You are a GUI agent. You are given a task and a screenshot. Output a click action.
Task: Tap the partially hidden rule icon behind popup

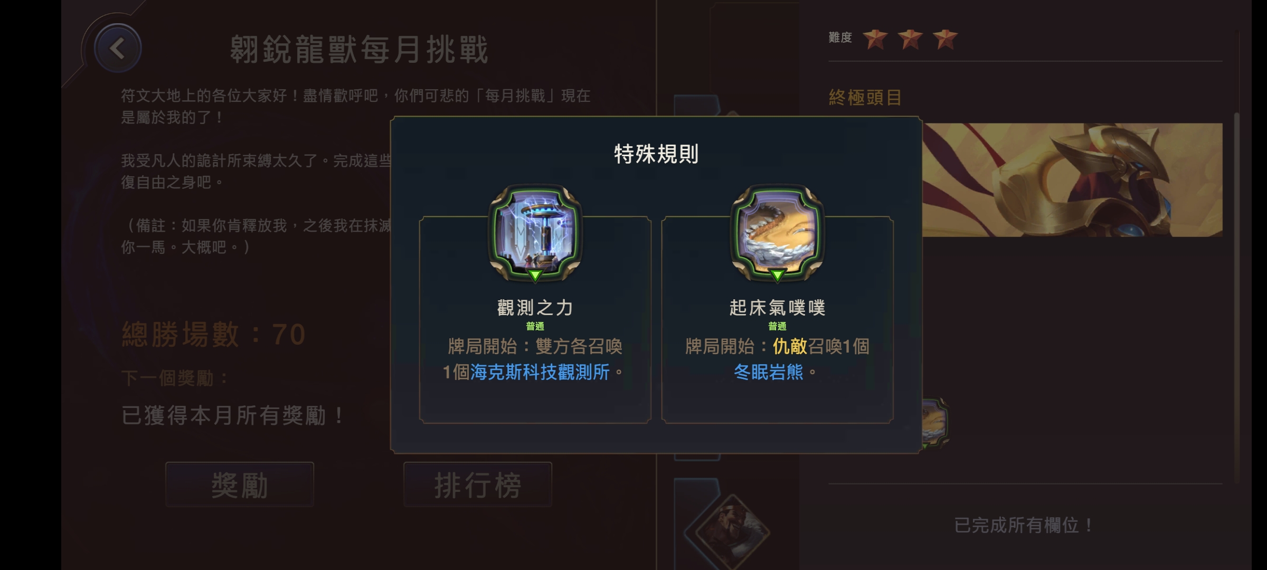click(935, 423)
